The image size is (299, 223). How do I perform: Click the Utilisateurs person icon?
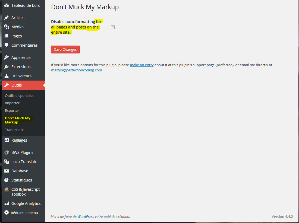point(7,76)
